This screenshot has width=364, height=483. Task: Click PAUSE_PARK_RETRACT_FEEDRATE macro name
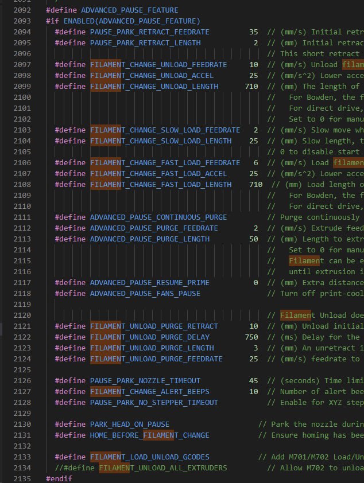[x=149, y=32]
